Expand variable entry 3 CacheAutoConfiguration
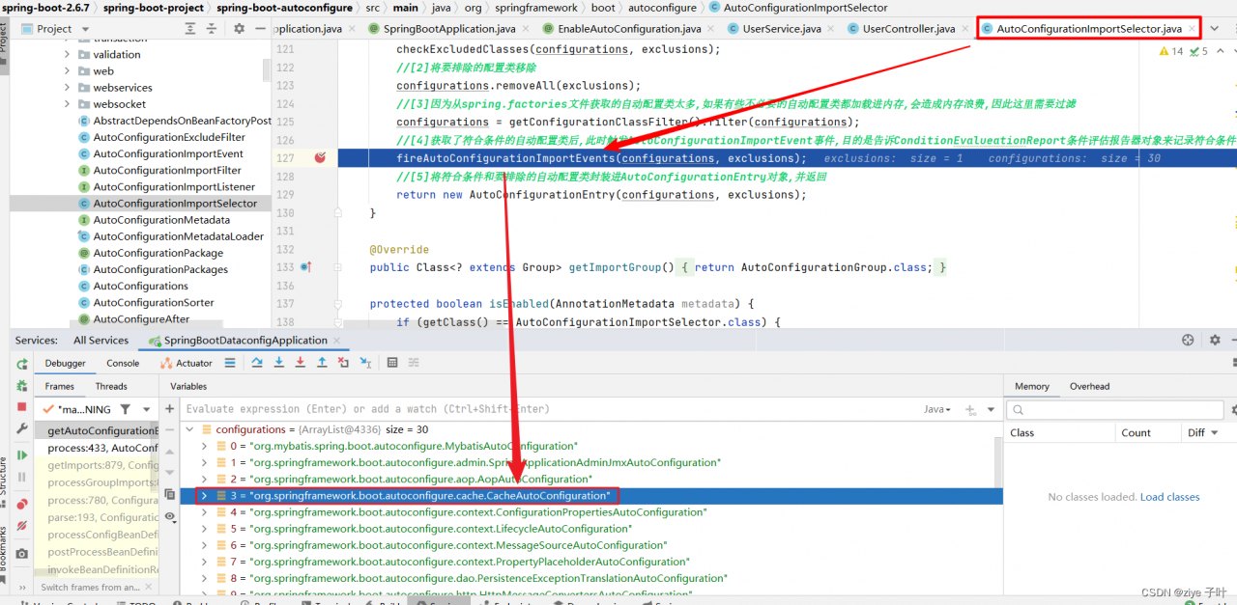This screenshot has width=1237, height=605. (202, 495)
